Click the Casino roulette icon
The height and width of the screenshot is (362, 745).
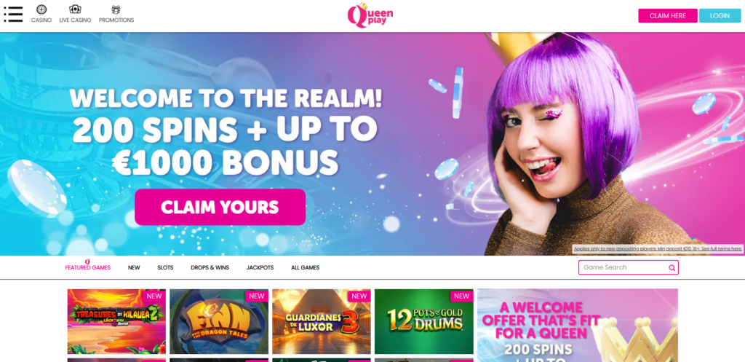pos(41,9)
